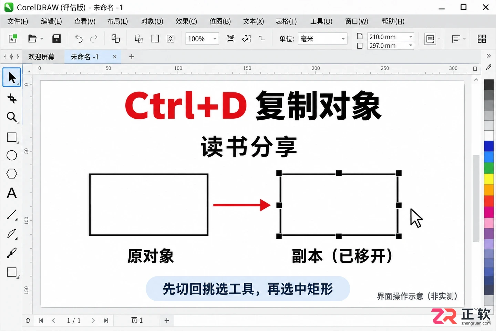Image resolution: width=496 pixels, height=331 pixels.
Task: Select the 页 1 page tab
Action: pyautogui.click(x=137, y=321)
